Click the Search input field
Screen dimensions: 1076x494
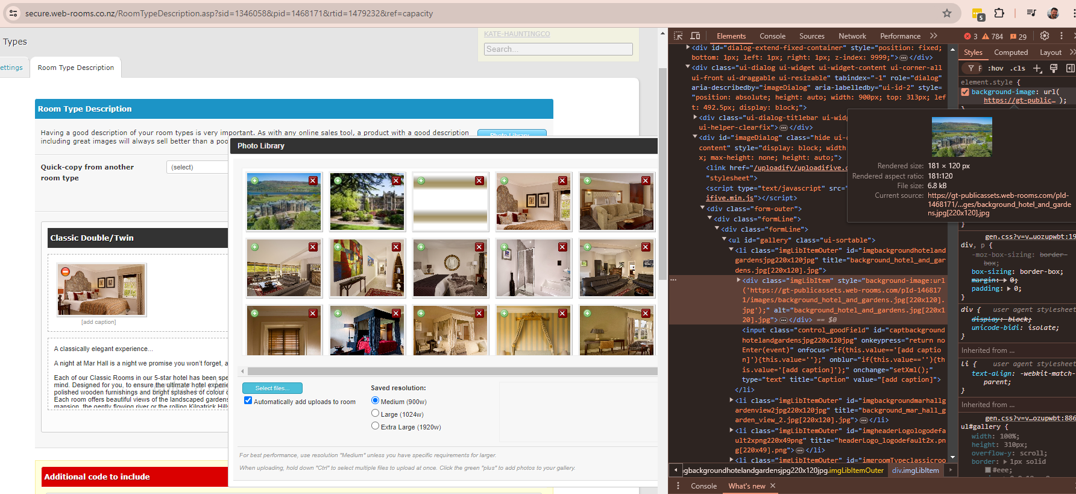558,49
